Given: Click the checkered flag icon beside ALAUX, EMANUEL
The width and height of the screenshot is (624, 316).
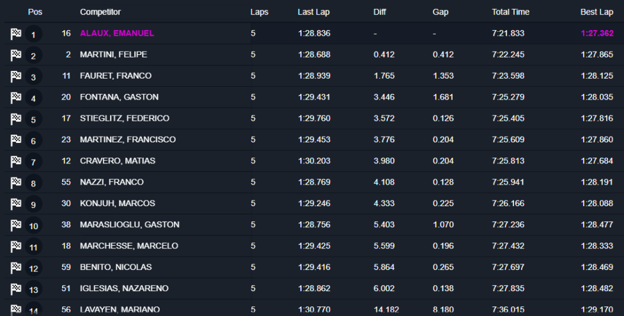Looking at the screenshot, I should [x=16, y=34].
